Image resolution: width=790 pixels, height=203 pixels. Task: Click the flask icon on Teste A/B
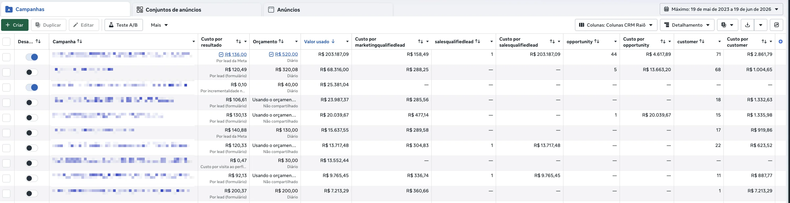tap(111, 25)
